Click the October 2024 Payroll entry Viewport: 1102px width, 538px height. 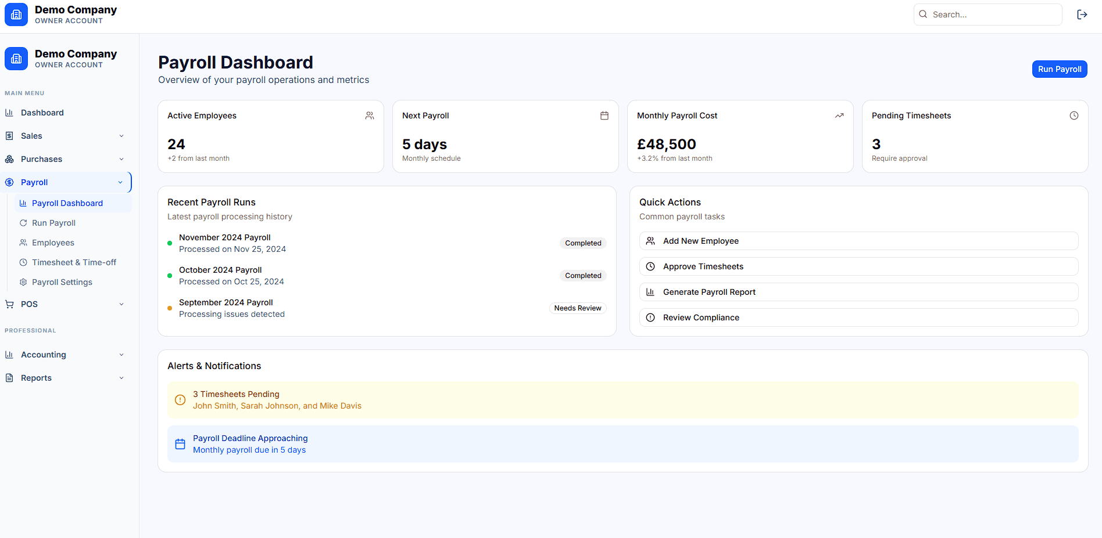click(387, 276)
